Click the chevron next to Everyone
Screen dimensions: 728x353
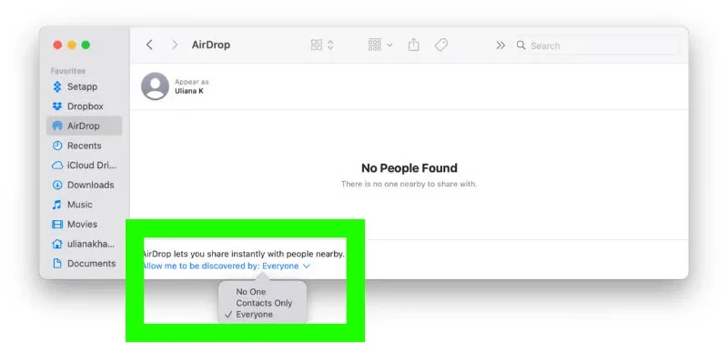coord(307,267)
